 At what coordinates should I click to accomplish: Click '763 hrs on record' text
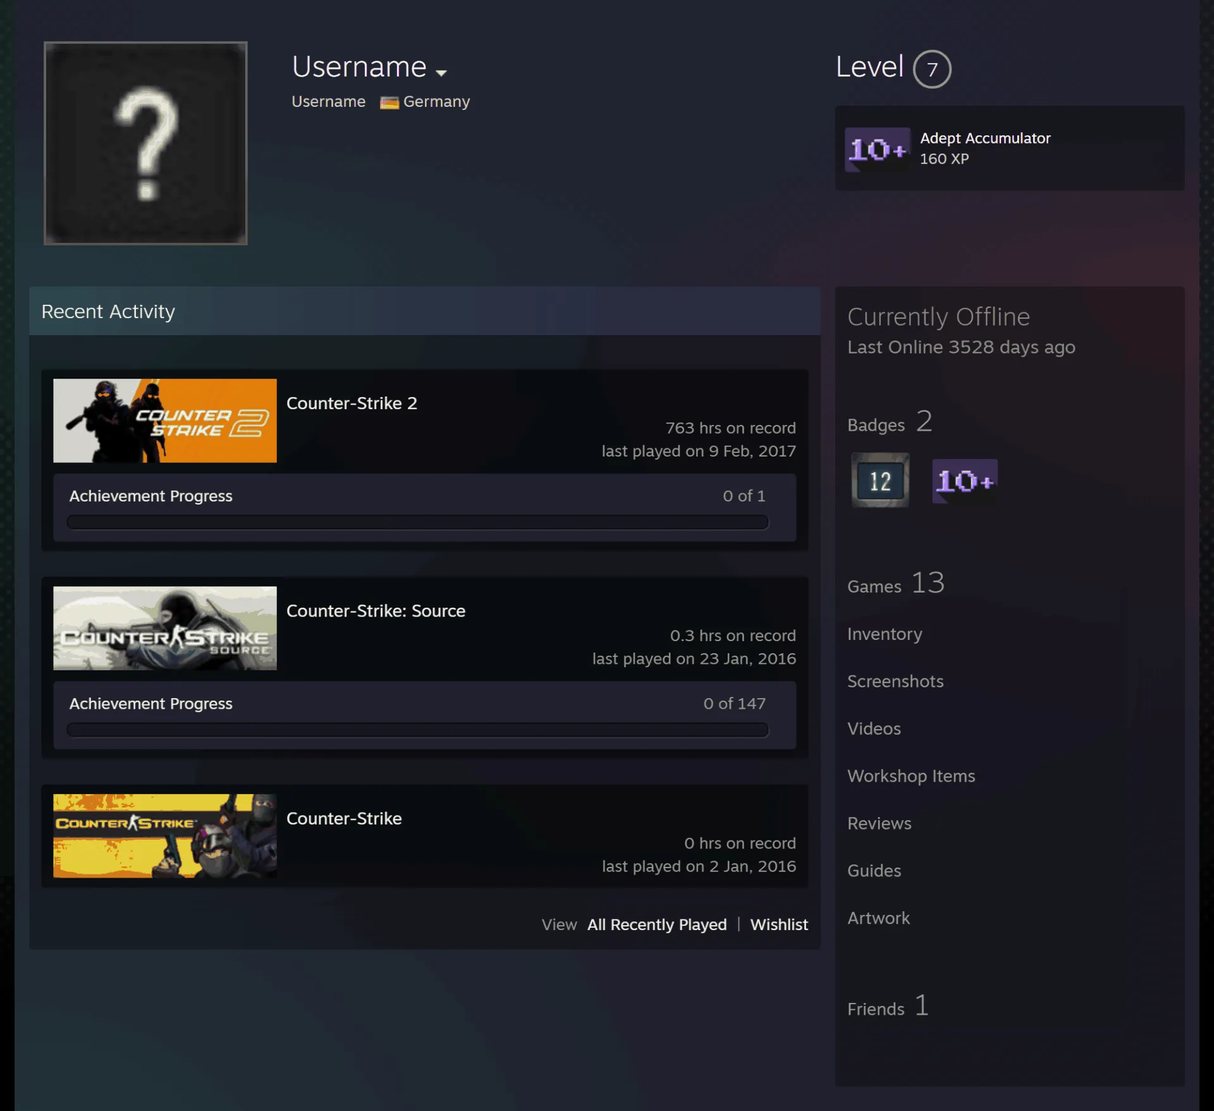[x=730, y=428]
